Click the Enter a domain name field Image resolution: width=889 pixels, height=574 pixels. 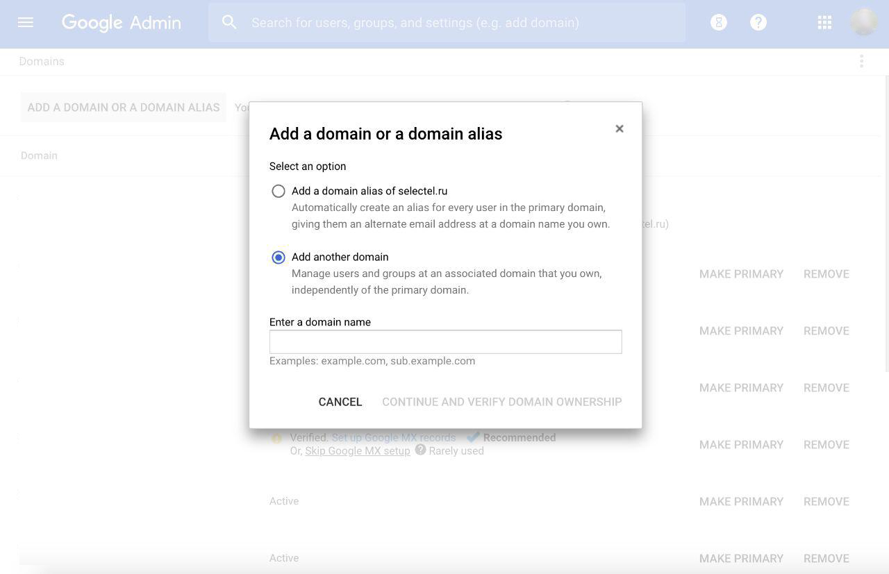[445, 341]
